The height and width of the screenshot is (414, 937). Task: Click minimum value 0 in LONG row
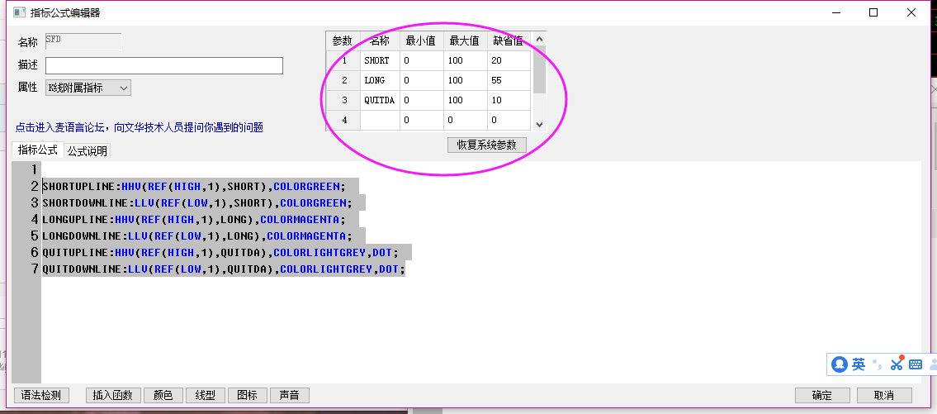[421, 80]
